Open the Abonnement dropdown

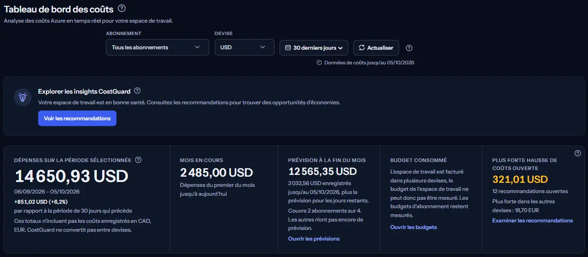coord(157,47)
